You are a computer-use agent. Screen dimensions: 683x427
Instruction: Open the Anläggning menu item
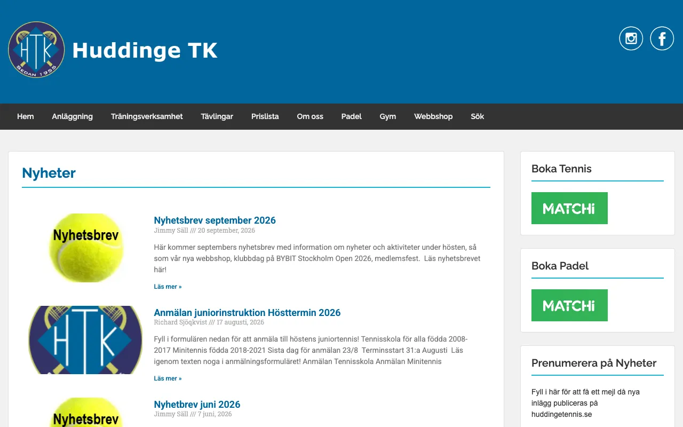73,116
